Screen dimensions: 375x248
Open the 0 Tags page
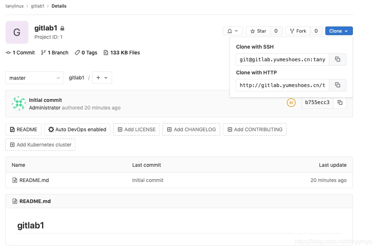[86, 53]
